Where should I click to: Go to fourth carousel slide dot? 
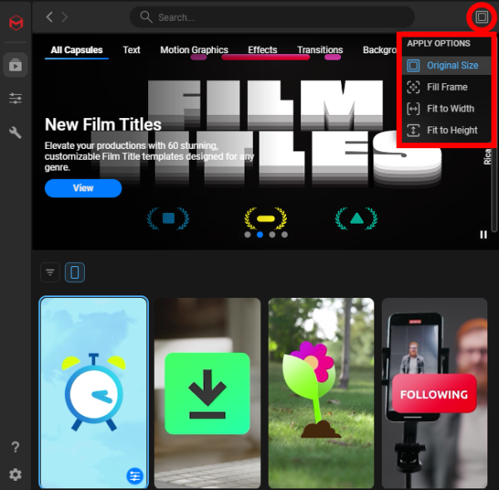tap(284, 235)
